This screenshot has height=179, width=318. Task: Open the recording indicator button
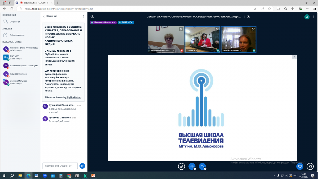(248, 16)
